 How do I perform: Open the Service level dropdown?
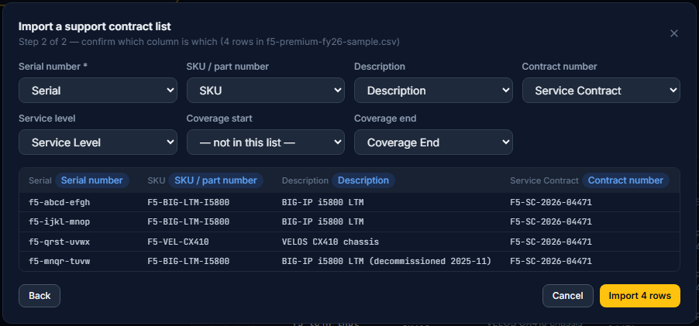pos(98,142)
